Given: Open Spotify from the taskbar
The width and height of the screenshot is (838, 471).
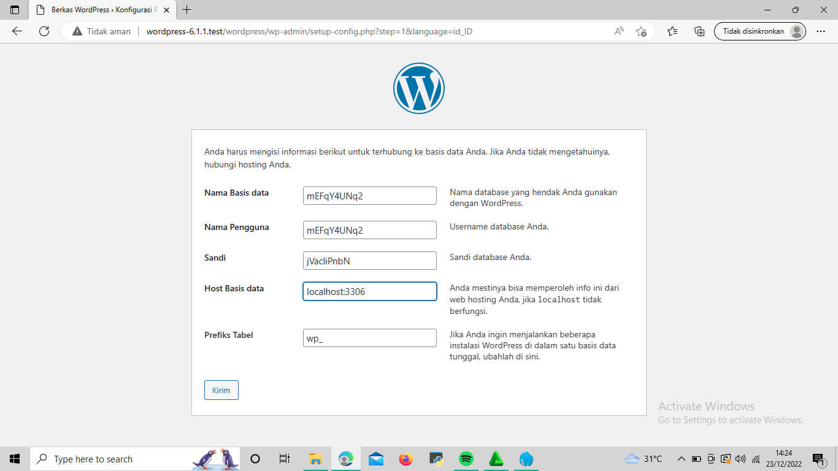Looking at the screenshot, I should (466, 459).
